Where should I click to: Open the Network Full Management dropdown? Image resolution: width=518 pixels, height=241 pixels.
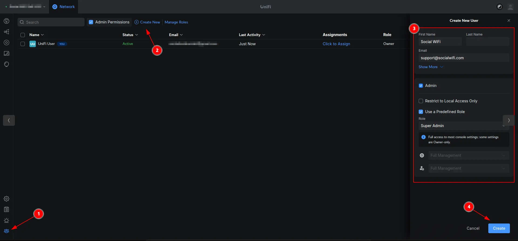[x=469, y=155]
